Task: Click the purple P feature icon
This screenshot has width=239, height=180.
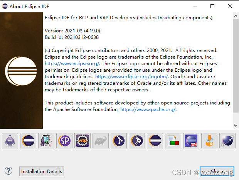Action: (x=64, y=141)
